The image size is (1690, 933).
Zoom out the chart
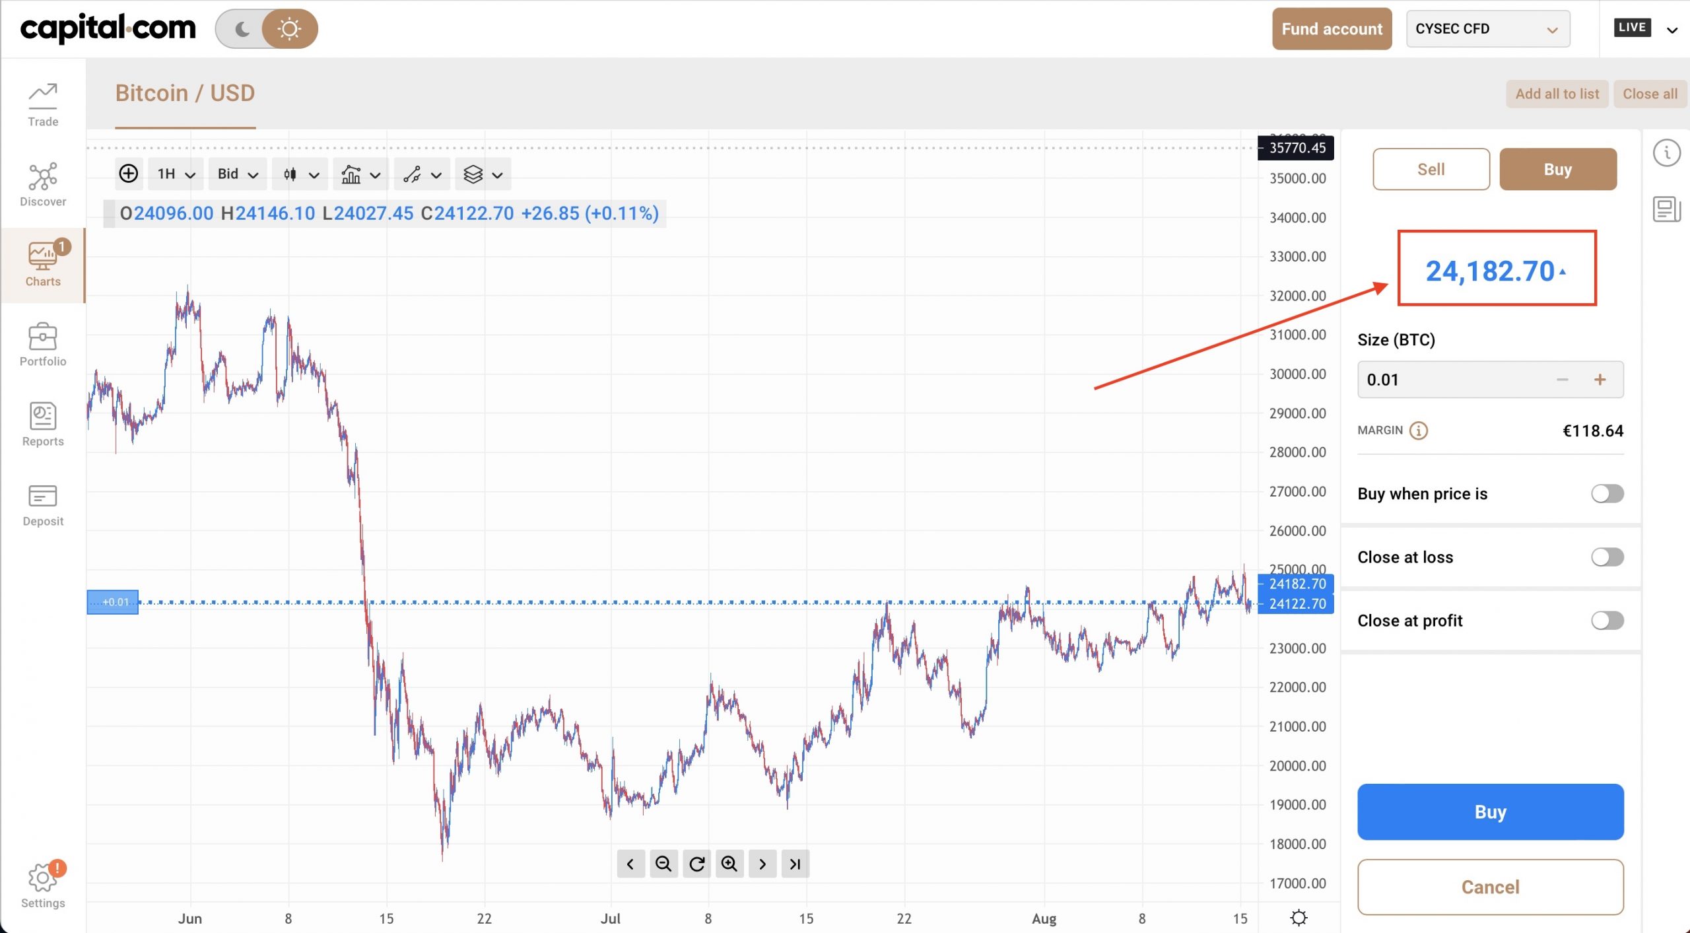point(663,864)
